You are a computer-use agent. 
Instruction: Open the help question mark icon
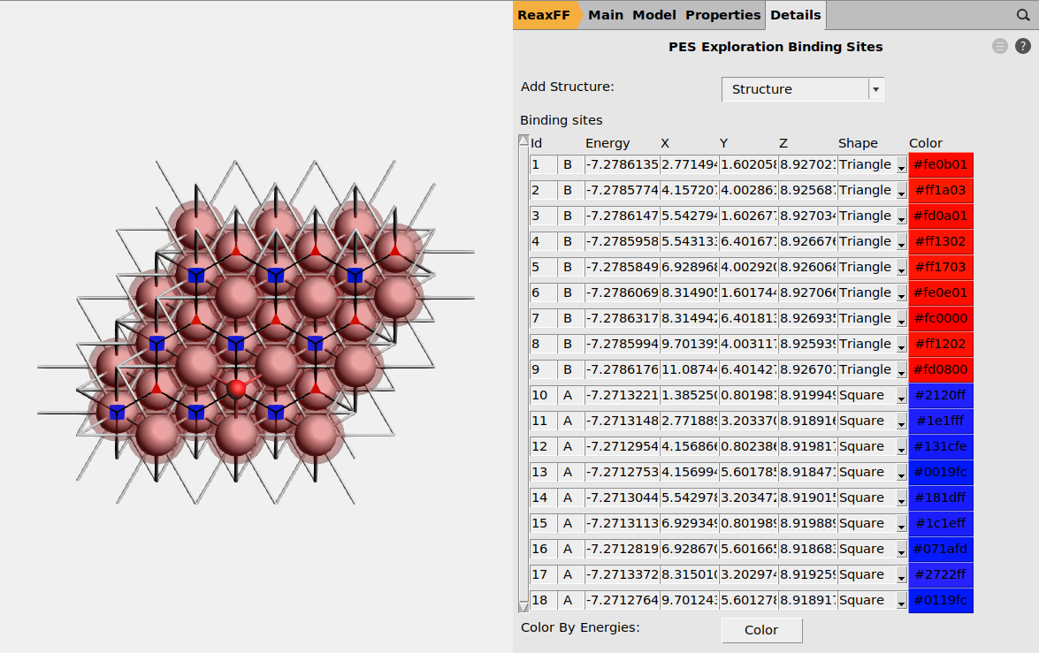(1022, 47)
